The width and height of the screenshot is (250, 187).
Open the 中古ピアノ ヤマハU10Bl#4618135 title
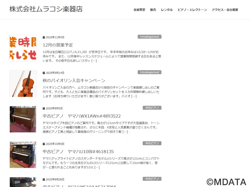click(x=78, y=151)
